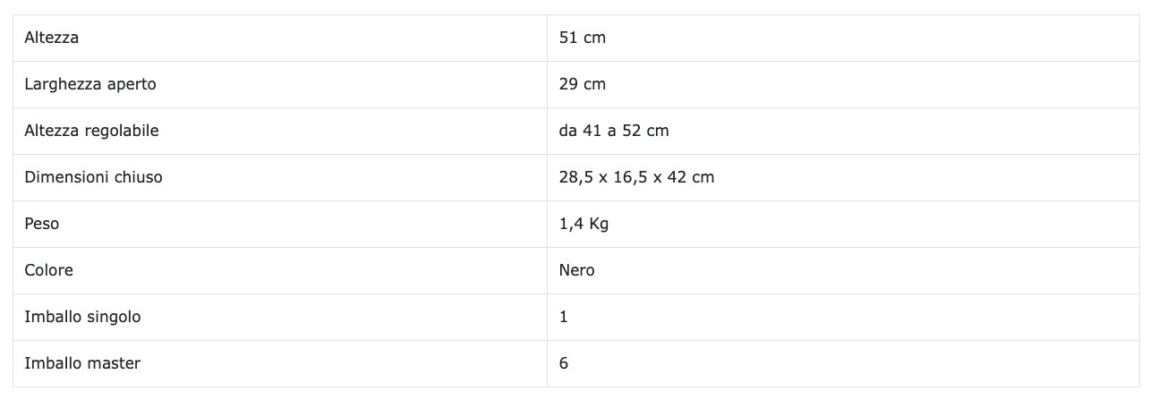Click the Peso label cell
Image resolution: width=1158 pixels, height=417 pixels.
point(42,224)
